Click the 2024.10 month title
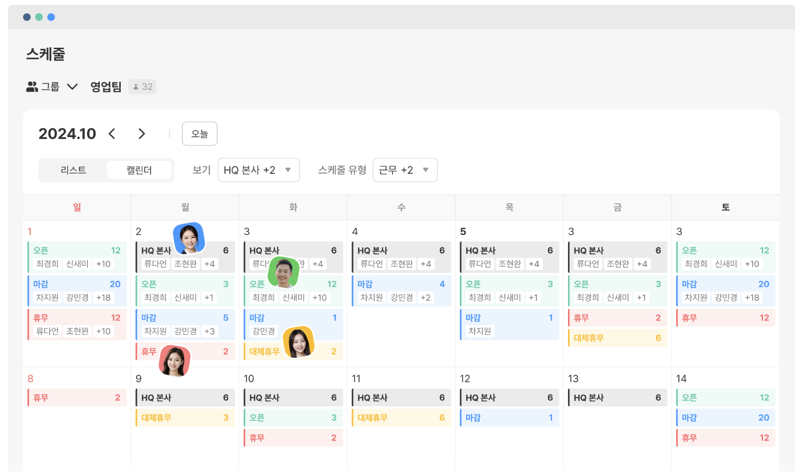The width and height of the screenshot is (802, 472). [67, 134]
